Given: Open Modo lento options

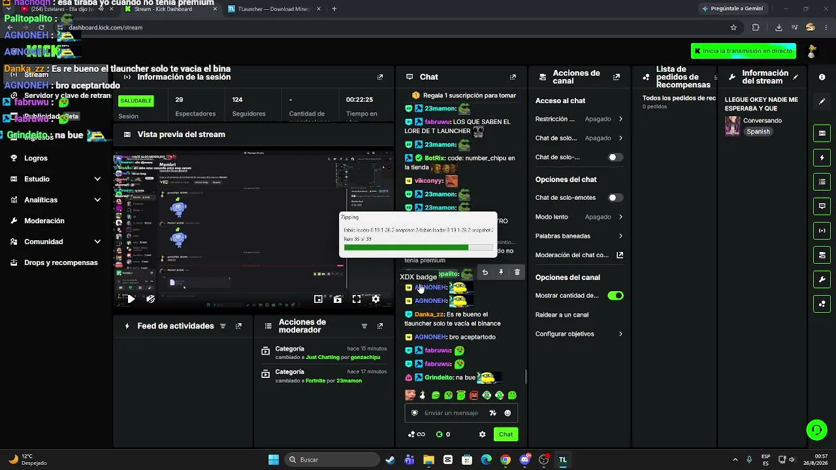Looking at the screenshot, I should [579, 217].
